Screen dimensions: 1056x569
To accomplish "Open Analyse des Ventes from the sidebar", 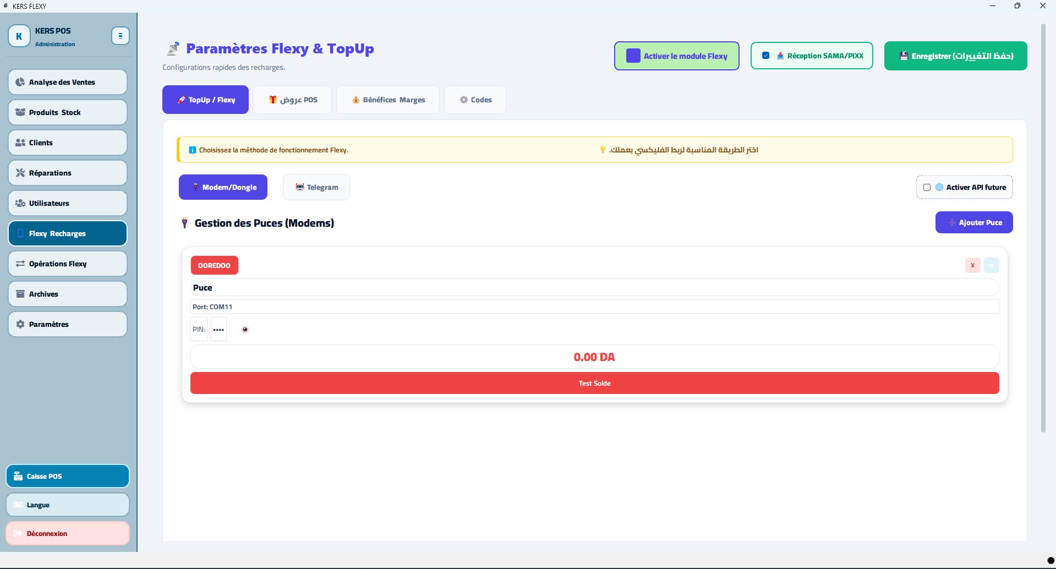I will [68, 82].
